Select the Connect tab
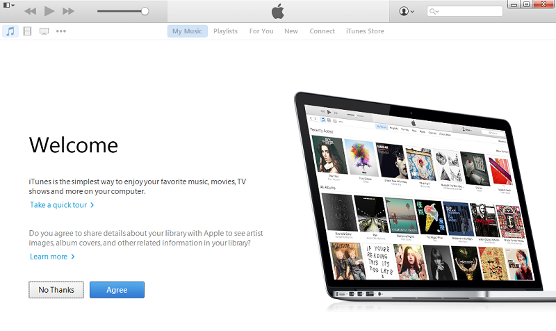The image size is (556, 331). tap(322, 31)
